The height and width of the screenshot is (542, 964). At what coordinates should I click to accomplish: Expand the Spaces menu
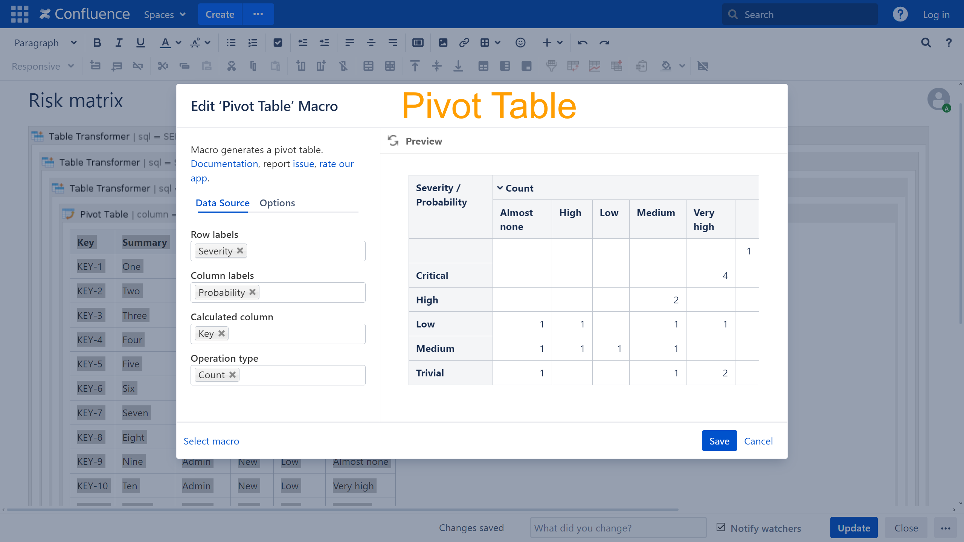pyautogui.click(x=165, y=14)
